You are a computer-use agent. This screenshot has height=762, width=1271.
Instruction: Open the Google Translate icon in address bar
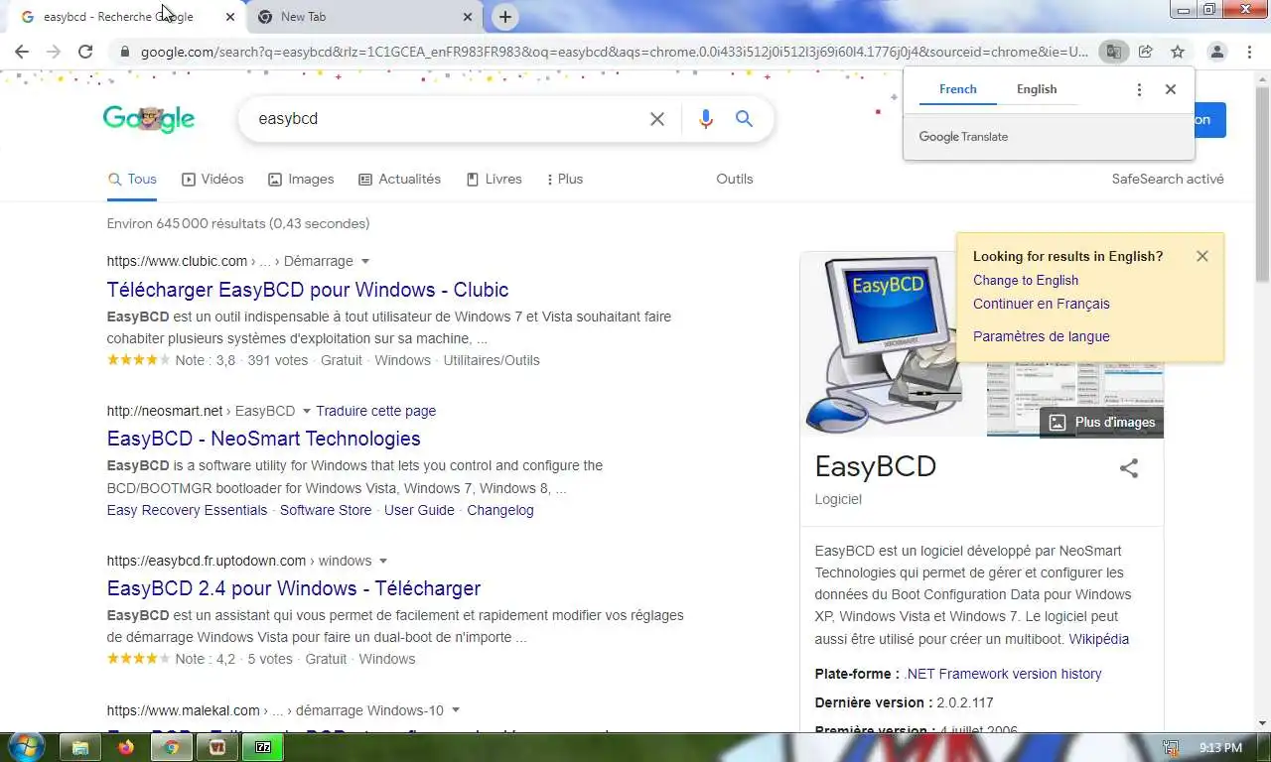pyautogui.click(x=1114, y=52)
